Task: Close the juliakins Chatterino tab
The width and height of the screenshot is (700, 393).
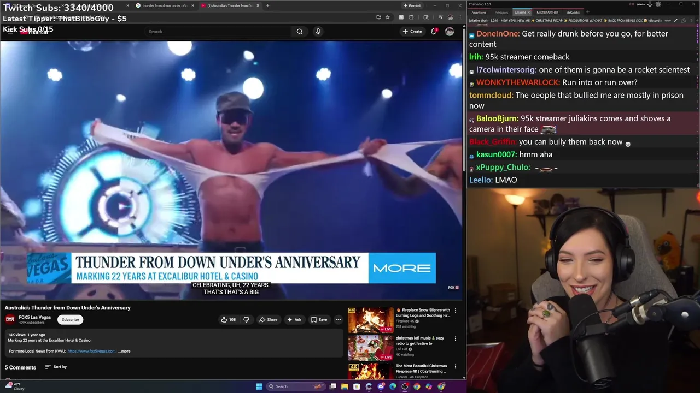Action: (x=529, y=12)
